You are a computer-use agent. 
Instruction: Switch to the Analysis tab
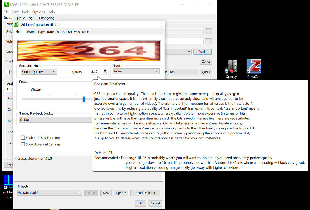(74, 32)
